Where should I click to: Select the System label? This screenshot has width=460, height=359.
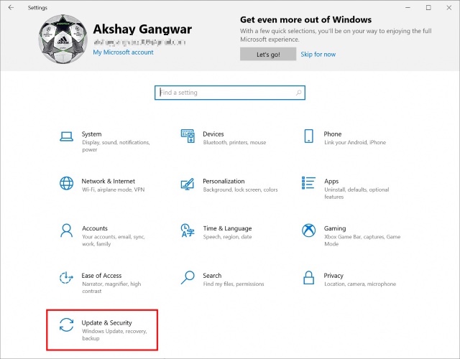coord(91,134)
